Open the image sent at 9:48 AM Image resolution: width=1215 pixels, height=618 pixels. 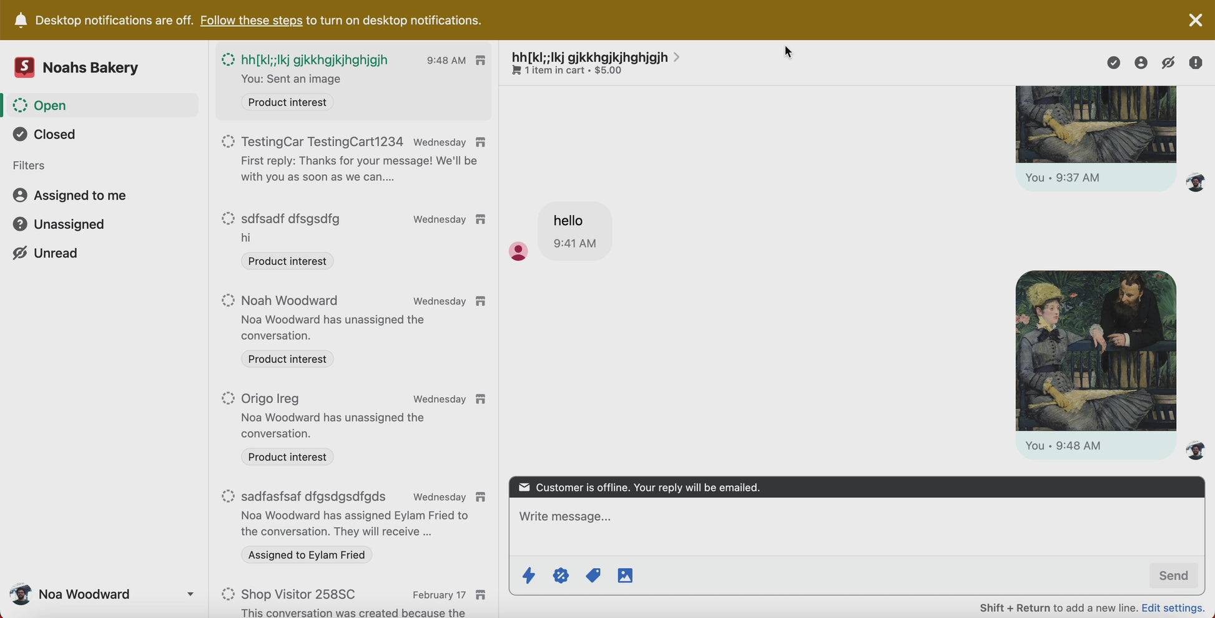[1096, 350]
